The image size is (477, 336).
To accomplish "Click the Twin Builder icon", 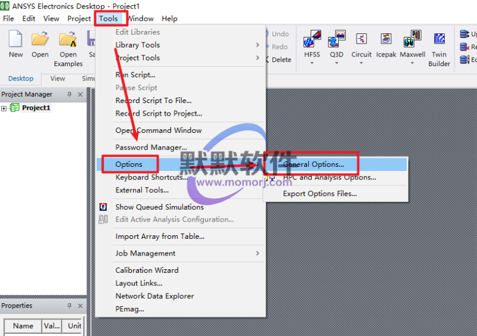I will click(439, 41).
